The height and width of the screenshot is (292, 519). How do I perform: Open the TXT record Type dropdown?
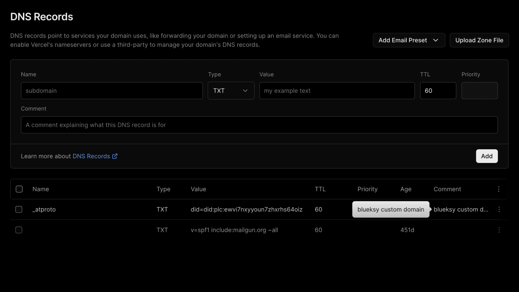[231, 91]
